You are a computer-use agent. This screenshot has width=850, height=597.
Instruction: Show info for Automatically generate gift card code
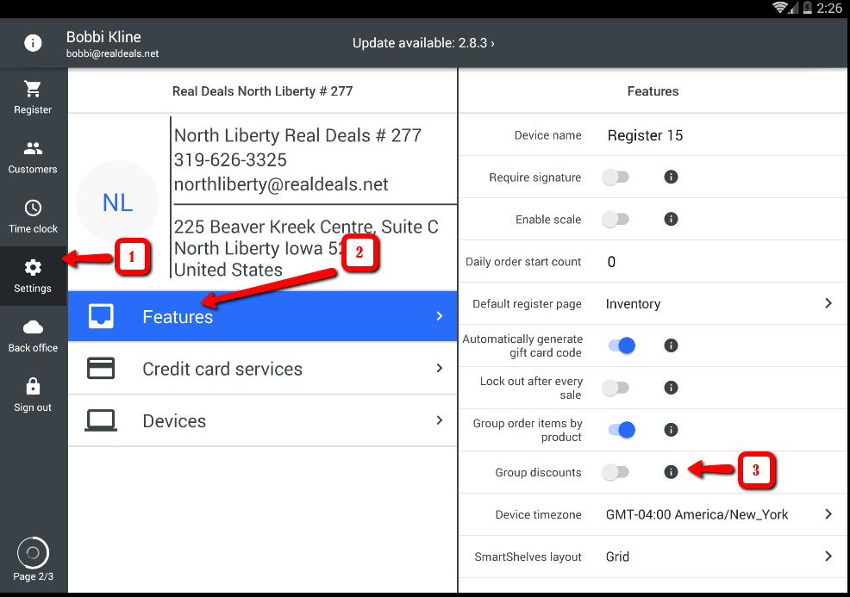pyautogui.click(x=671, y=345)
